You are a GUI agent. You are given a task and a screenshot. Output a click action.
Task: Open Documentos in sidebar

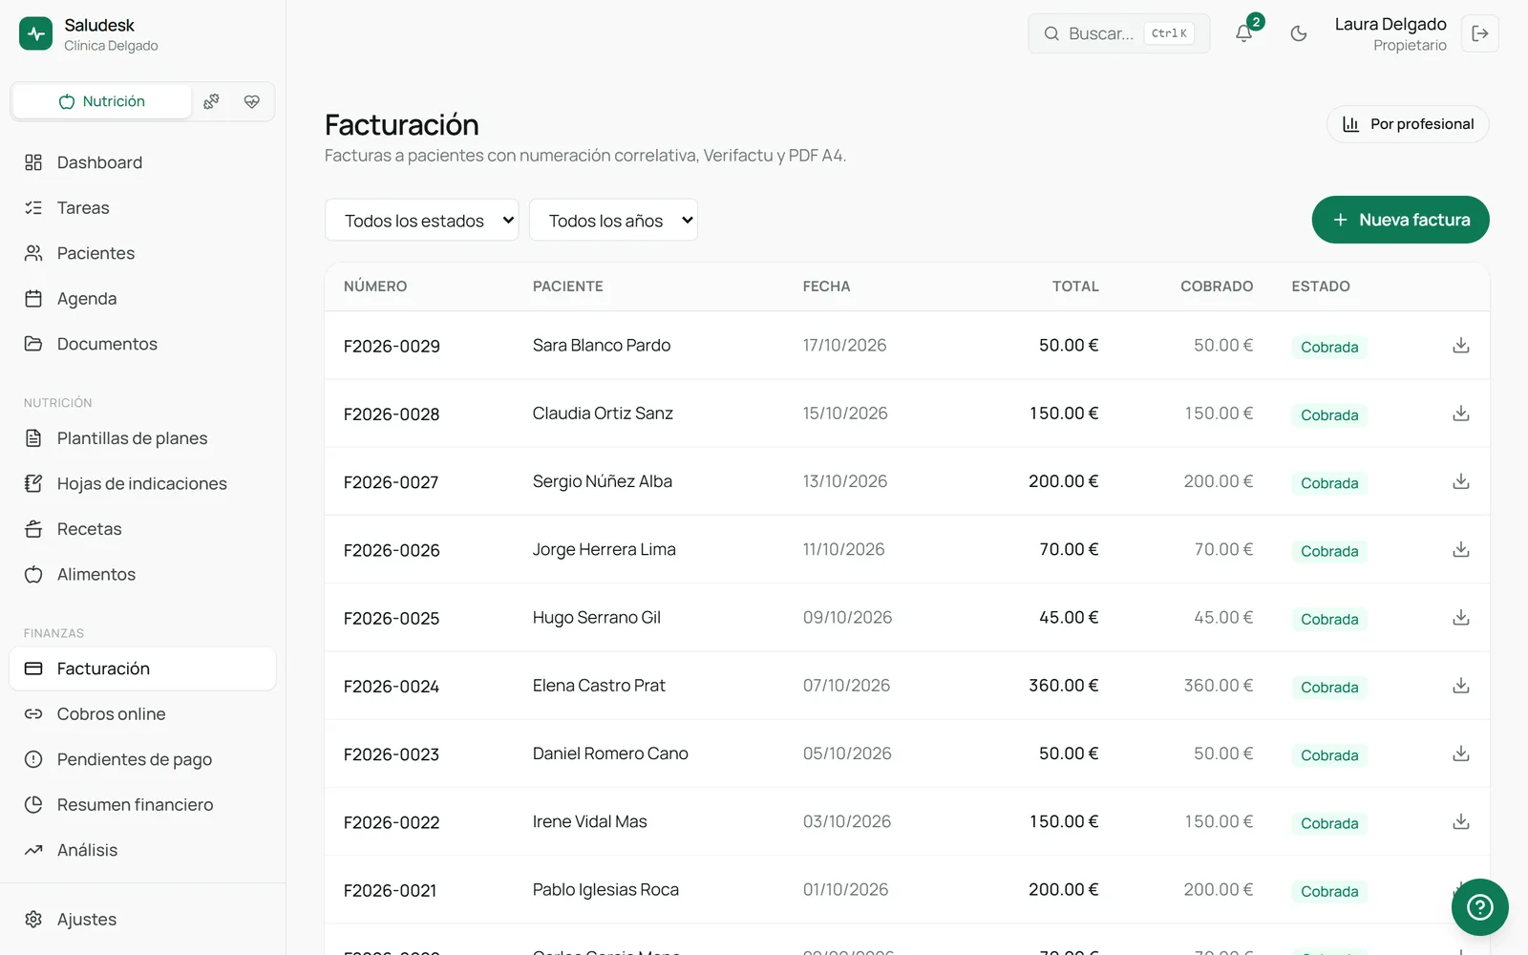point(143,344)
